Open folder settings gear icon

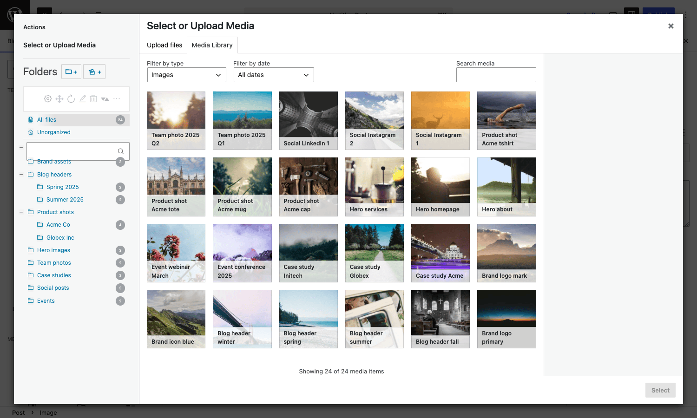click(48, 98)
